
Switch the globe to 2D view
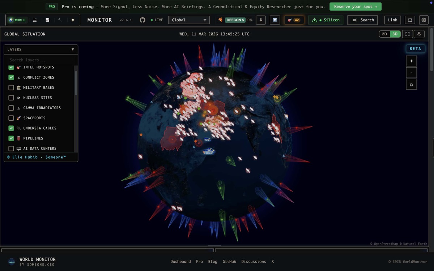tap(384, 34)
